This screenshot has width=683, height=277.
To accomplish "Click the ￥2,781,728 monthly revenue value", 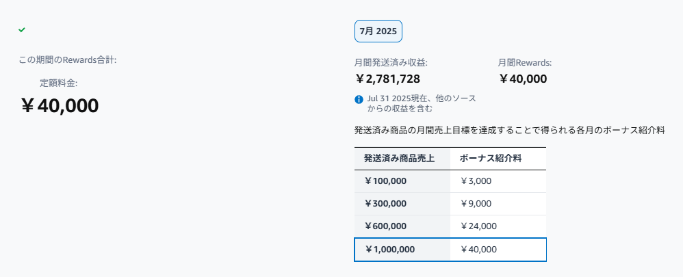I will click(x=387, y=79).
